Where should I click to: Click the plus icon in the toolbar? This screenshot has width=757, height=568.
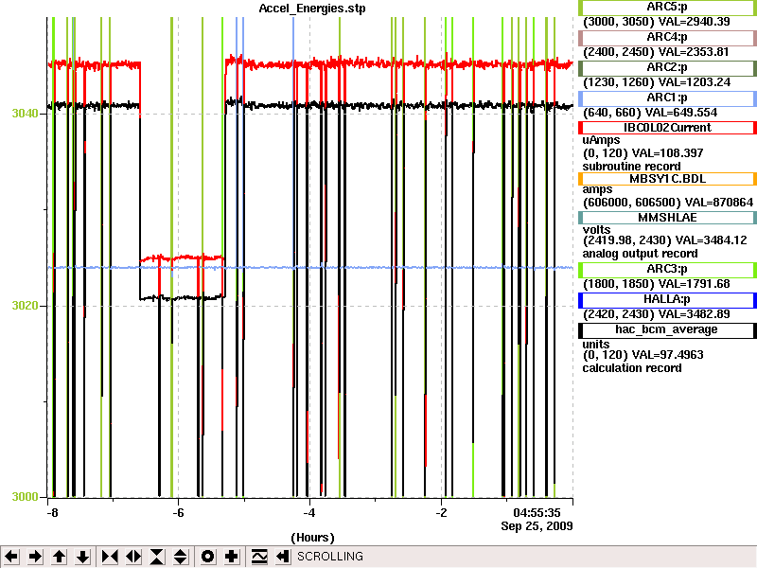(231, 557)
